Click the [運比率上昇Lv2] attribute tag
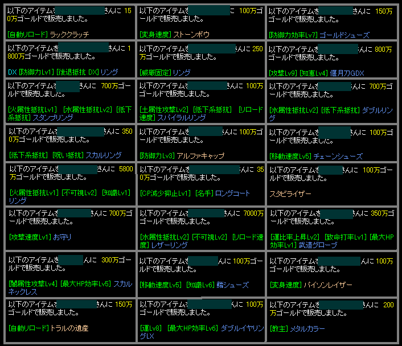Screen dimensions: 402x346 (295, 237)
